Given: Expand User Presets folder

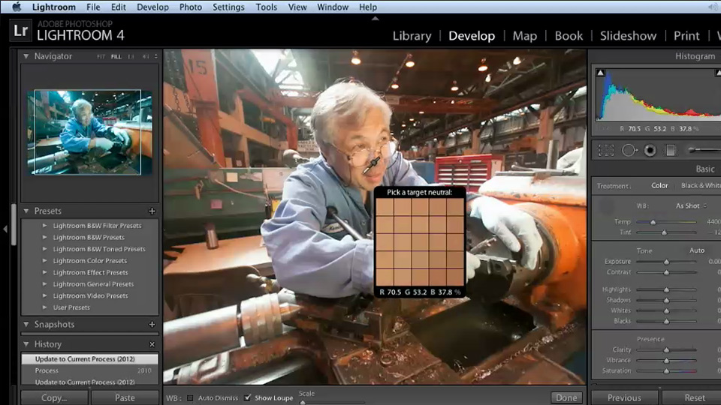Looking at the screenshot, I should tap(44, 307).
